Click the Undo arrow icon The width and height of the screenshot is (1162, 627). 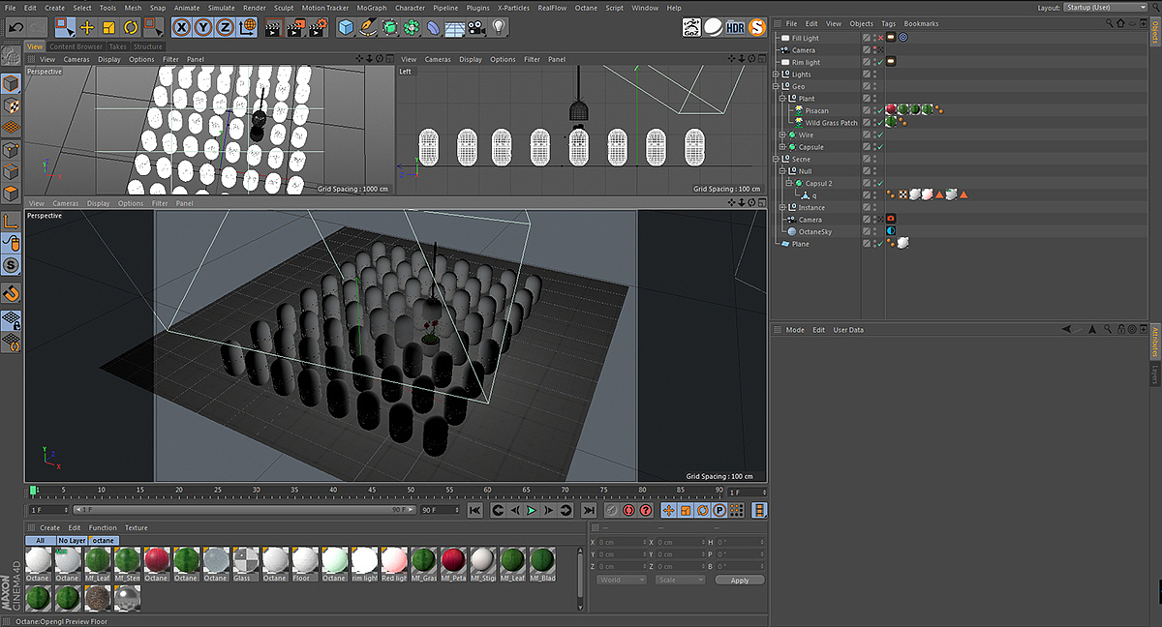tap(15, 27)
